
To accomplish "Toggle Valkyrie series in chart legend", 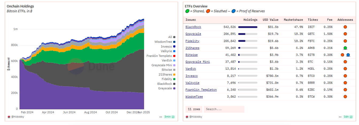I will pos(168,51).
